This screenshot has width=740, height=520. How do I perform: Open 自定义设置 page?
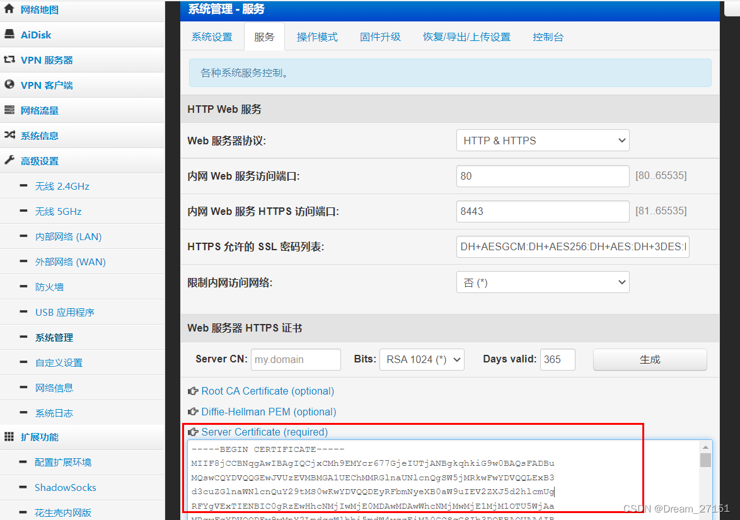tap(59, 363)
